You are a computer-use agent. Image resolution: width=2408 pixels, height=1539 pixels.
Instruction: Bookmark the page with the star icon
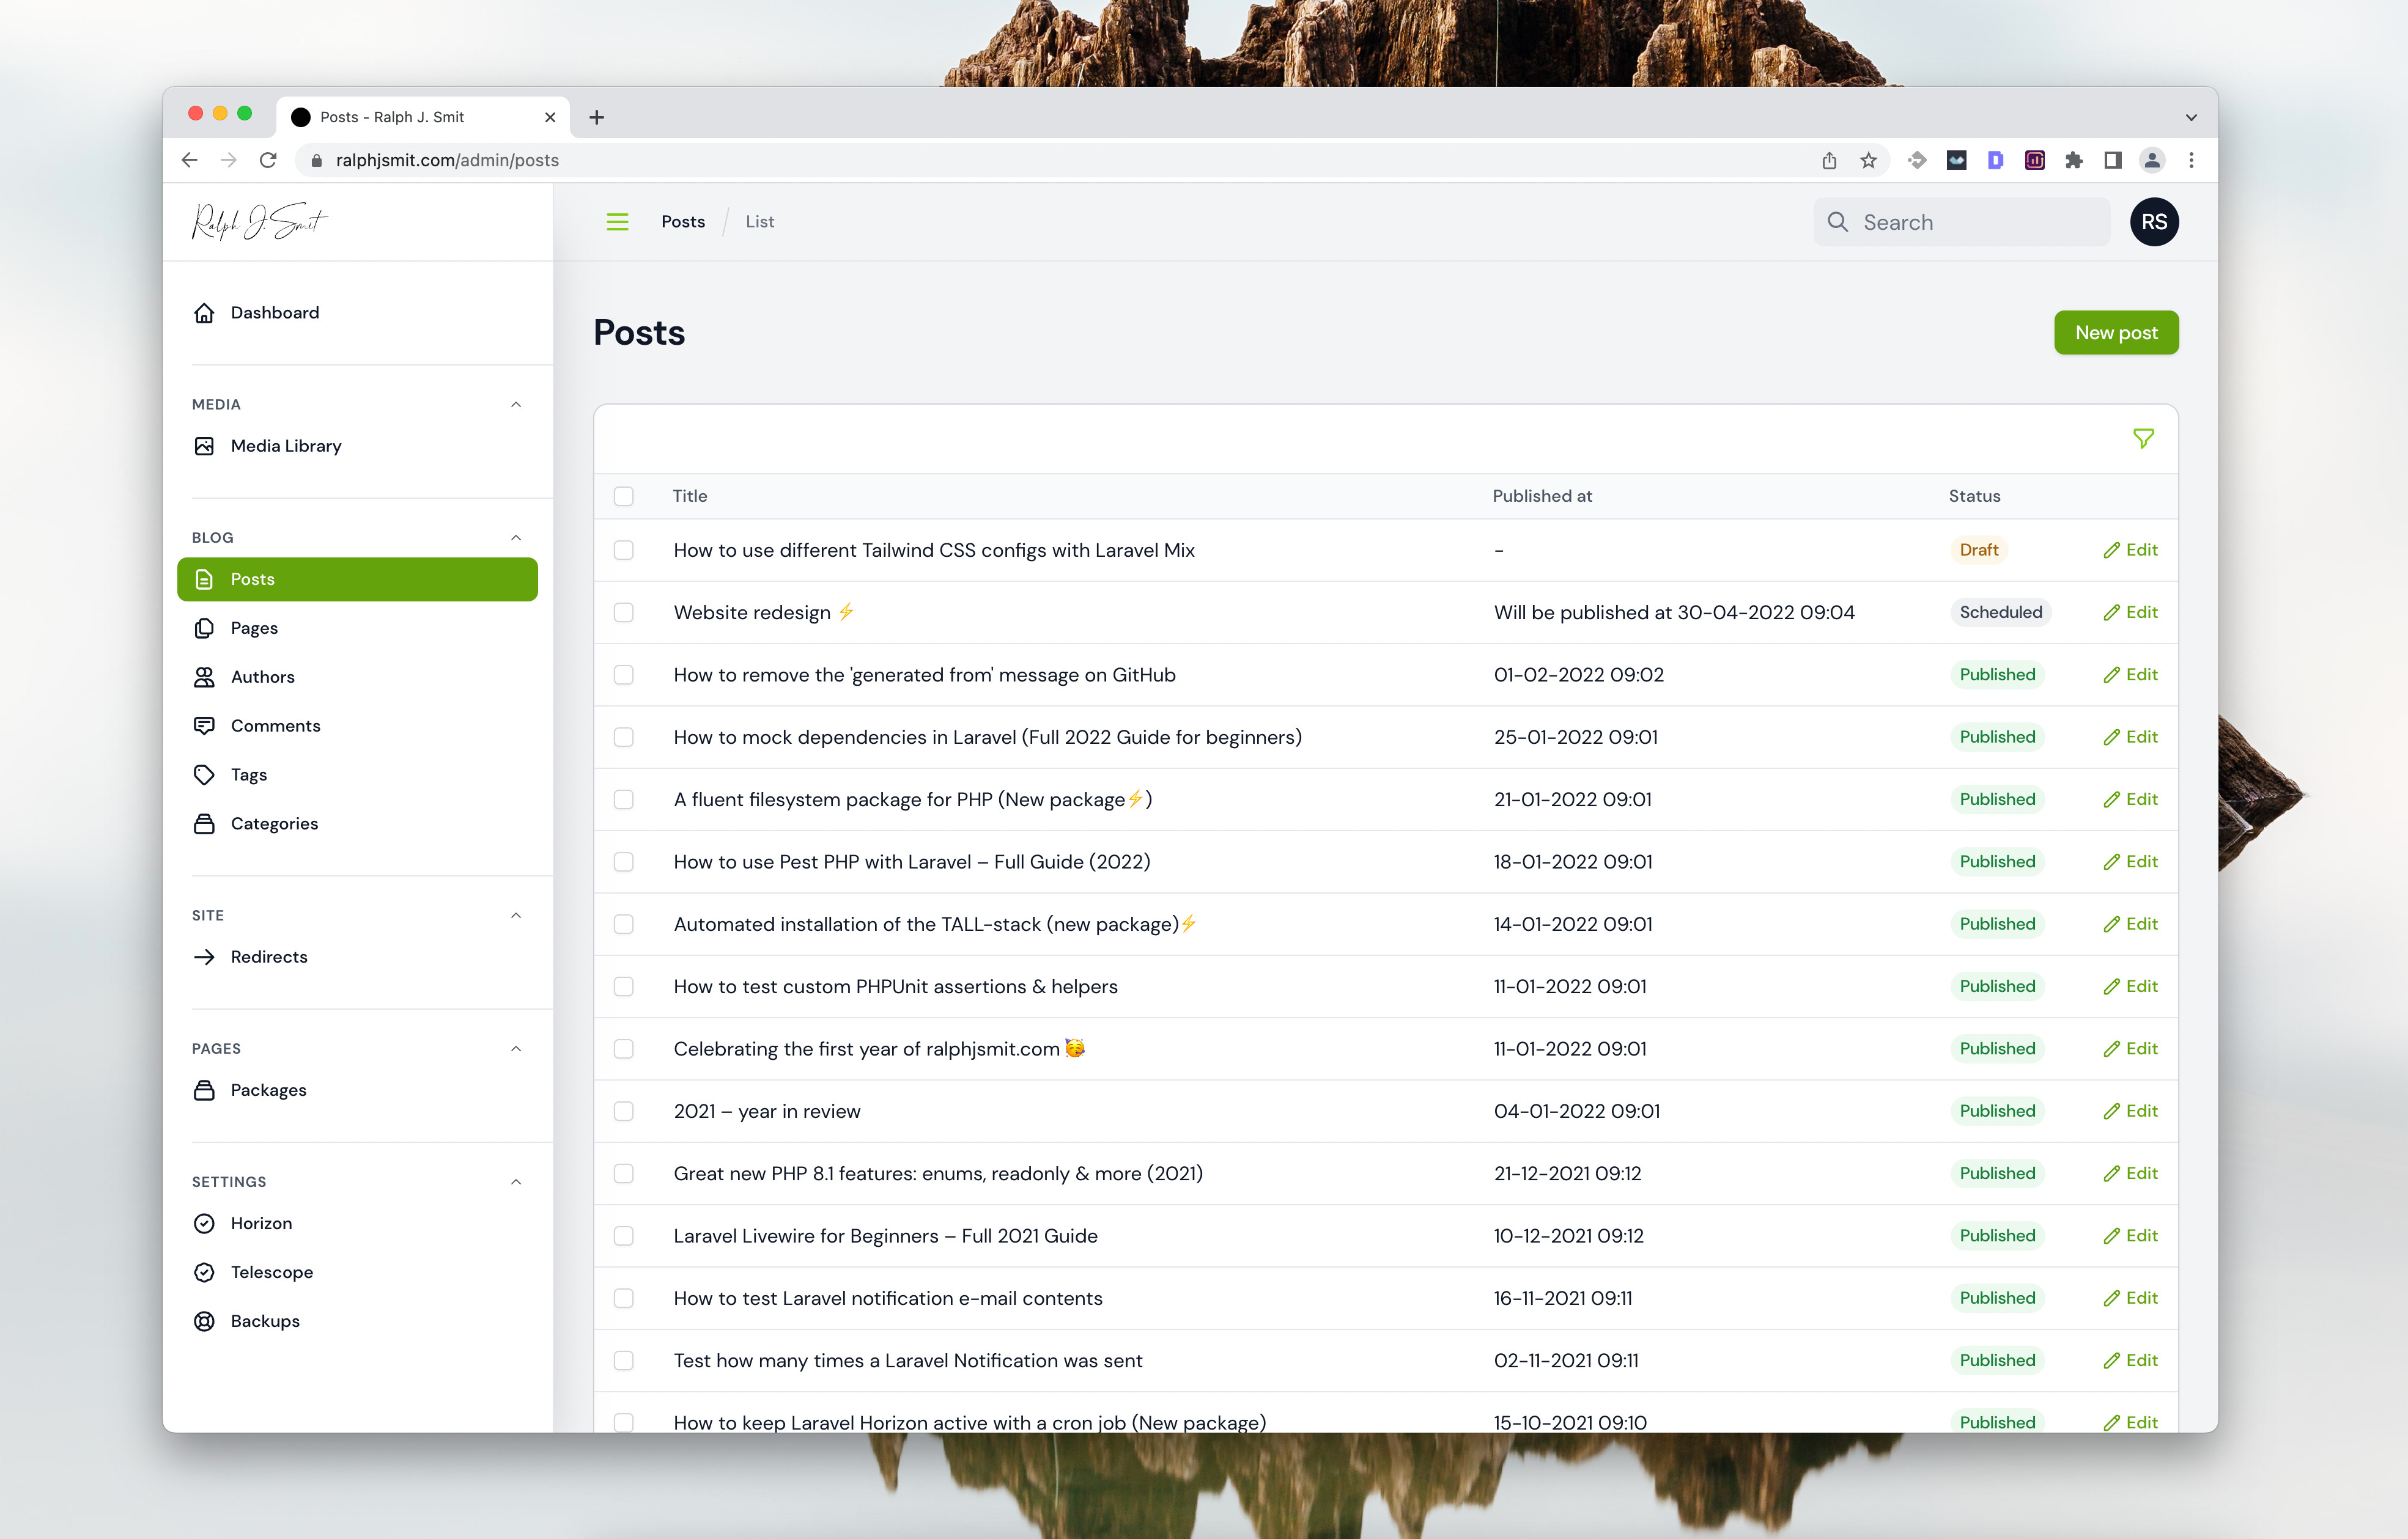tap(1868, 160)
